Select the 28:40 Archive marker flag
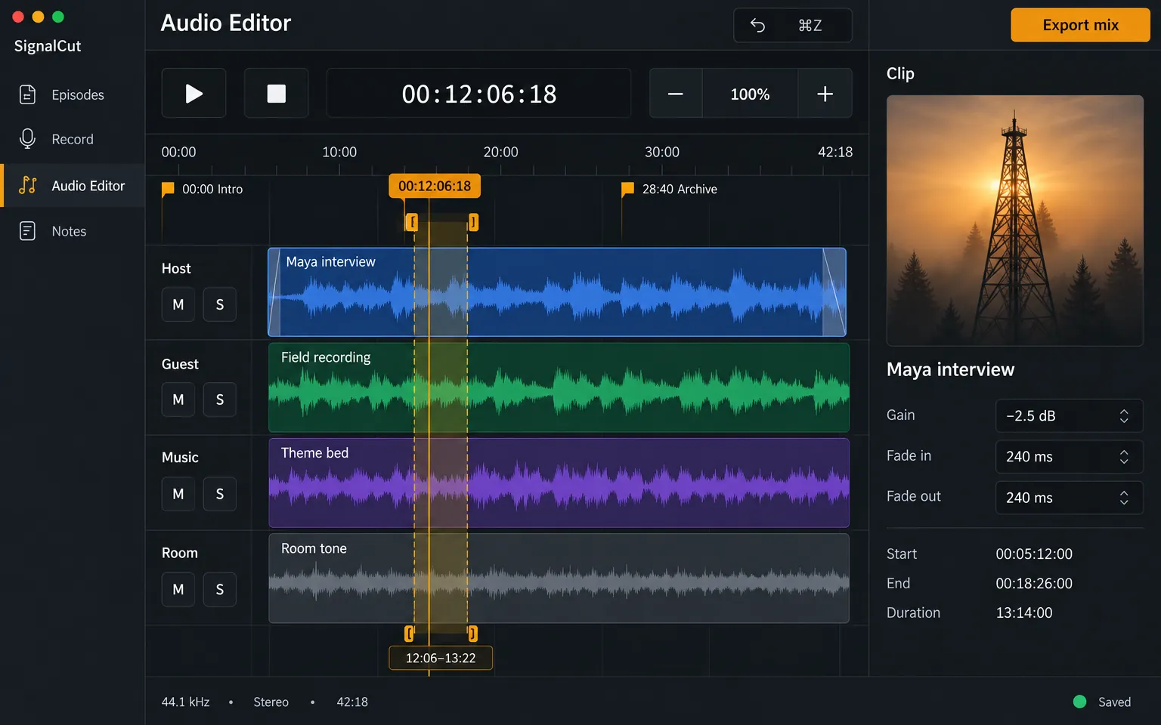 point(627,189)
